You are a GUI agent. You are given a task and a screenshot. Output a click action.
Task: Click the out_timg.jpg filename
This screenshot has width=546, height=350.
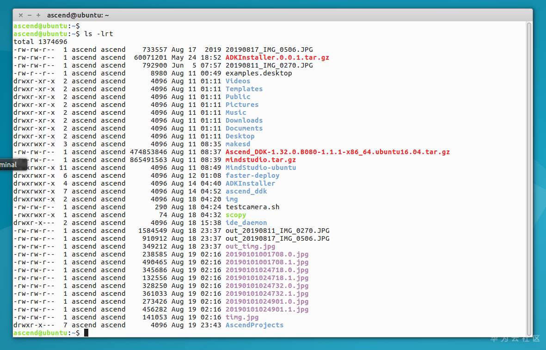251,246
